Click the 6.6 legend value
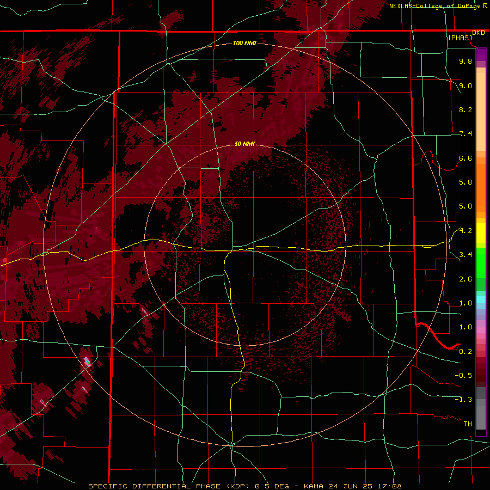The image size is (490, 490). pos(465,158)
